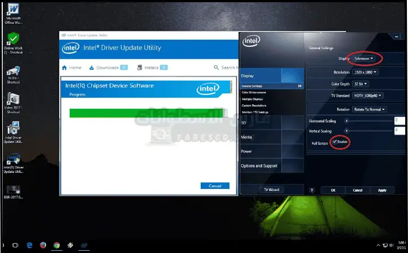
Task: Open the Rotation dropdown Rotate To Normal
Action: 369,109
